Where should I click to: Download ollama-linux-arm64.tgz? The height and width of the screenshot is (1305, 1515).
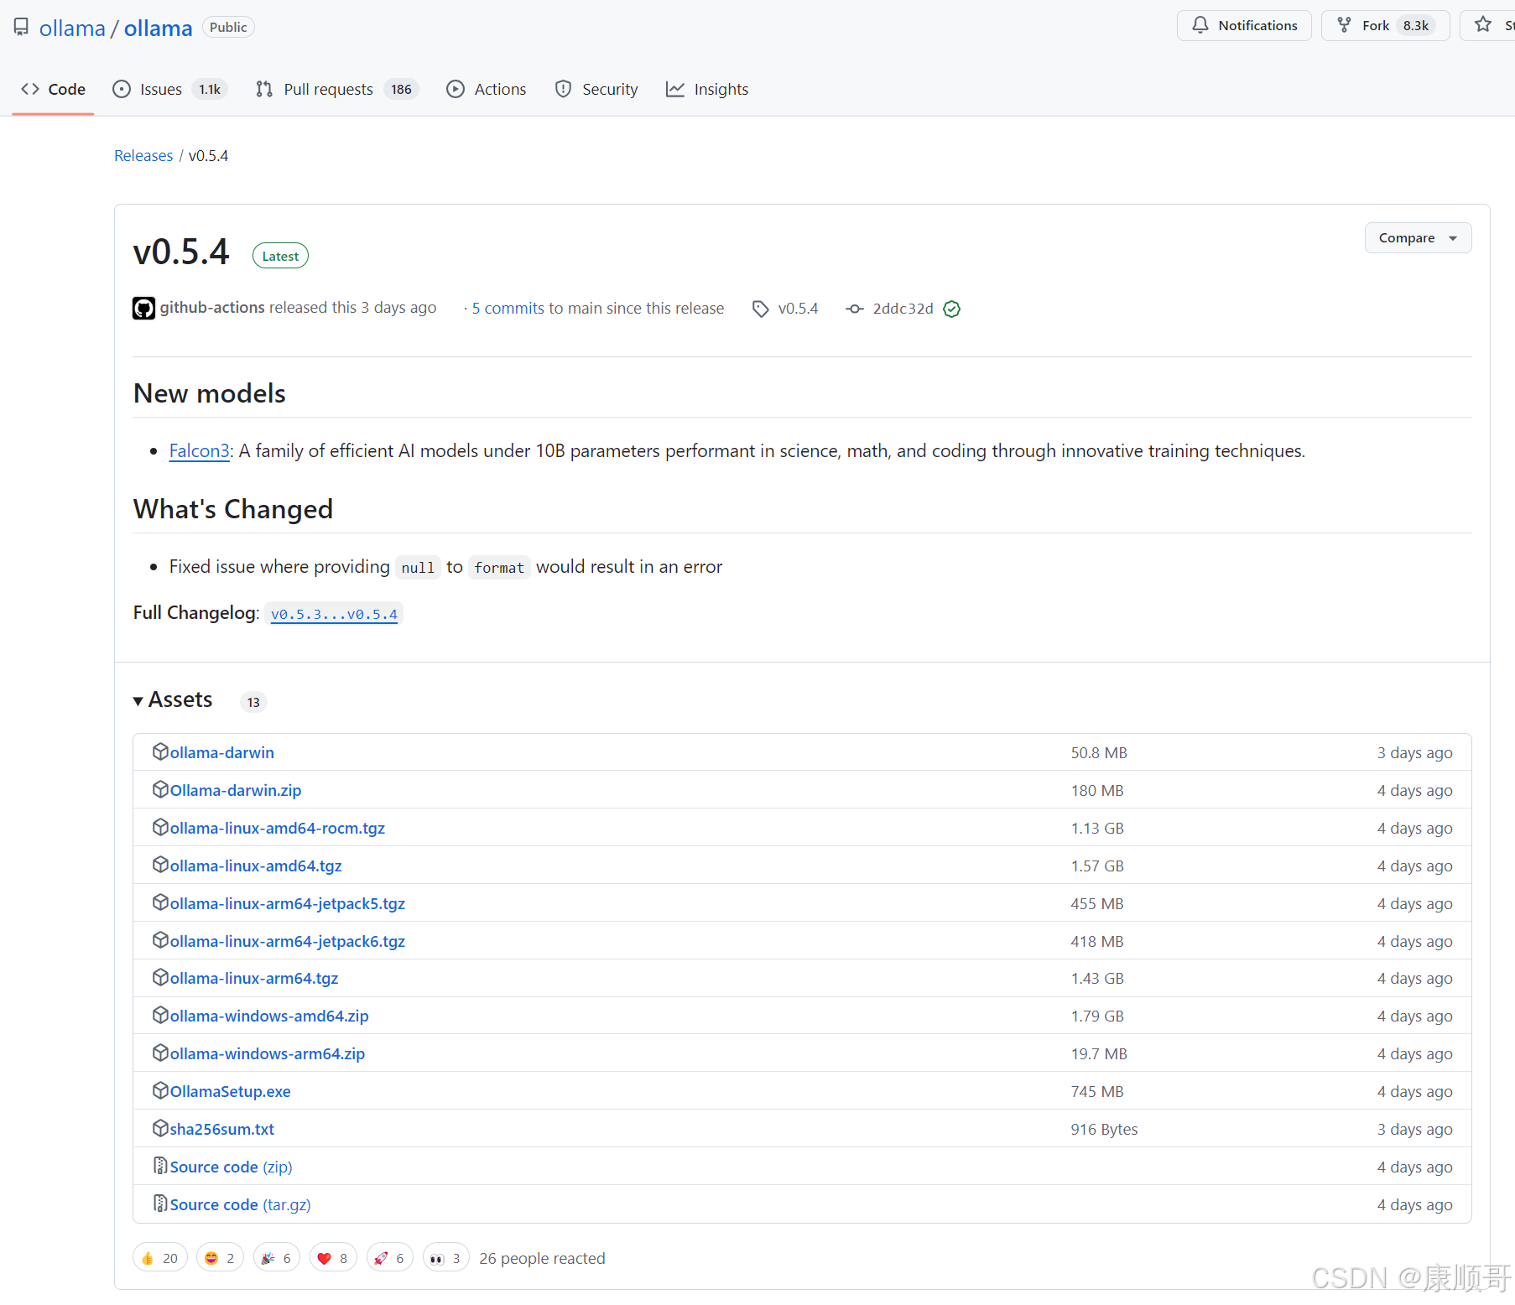[254, 979]
